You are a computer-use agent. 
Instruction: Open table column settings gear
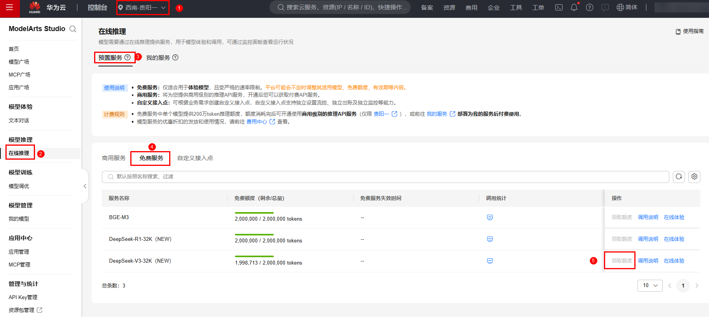[x=695, y=177]
